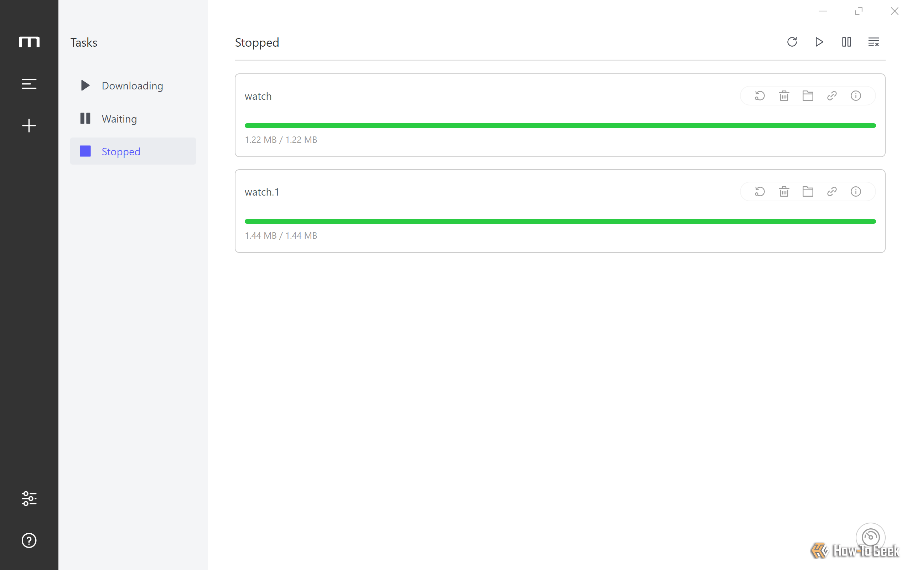Click the refresh task list icon
The width and height of the screenshot is (912, 570).
792,42
